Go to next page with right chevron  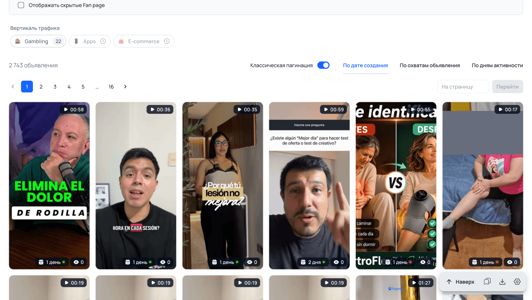[125, 87]
